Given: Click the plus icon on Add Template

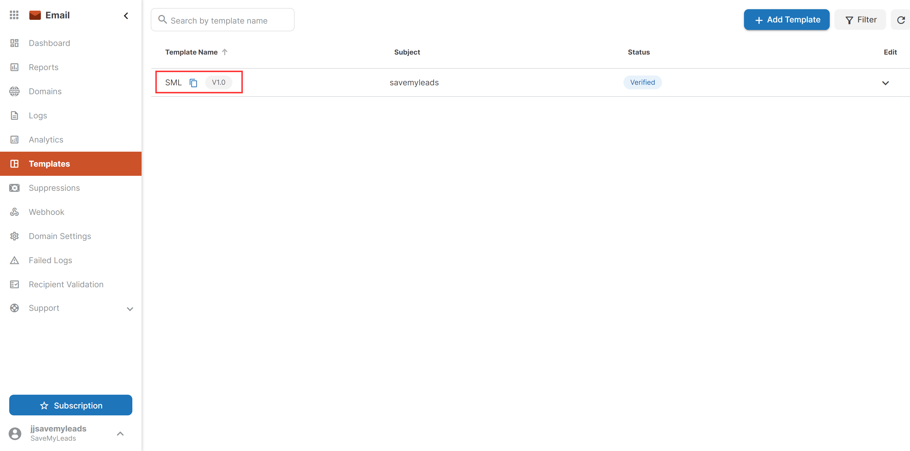Looking at the screenshot, I should 759,20.
